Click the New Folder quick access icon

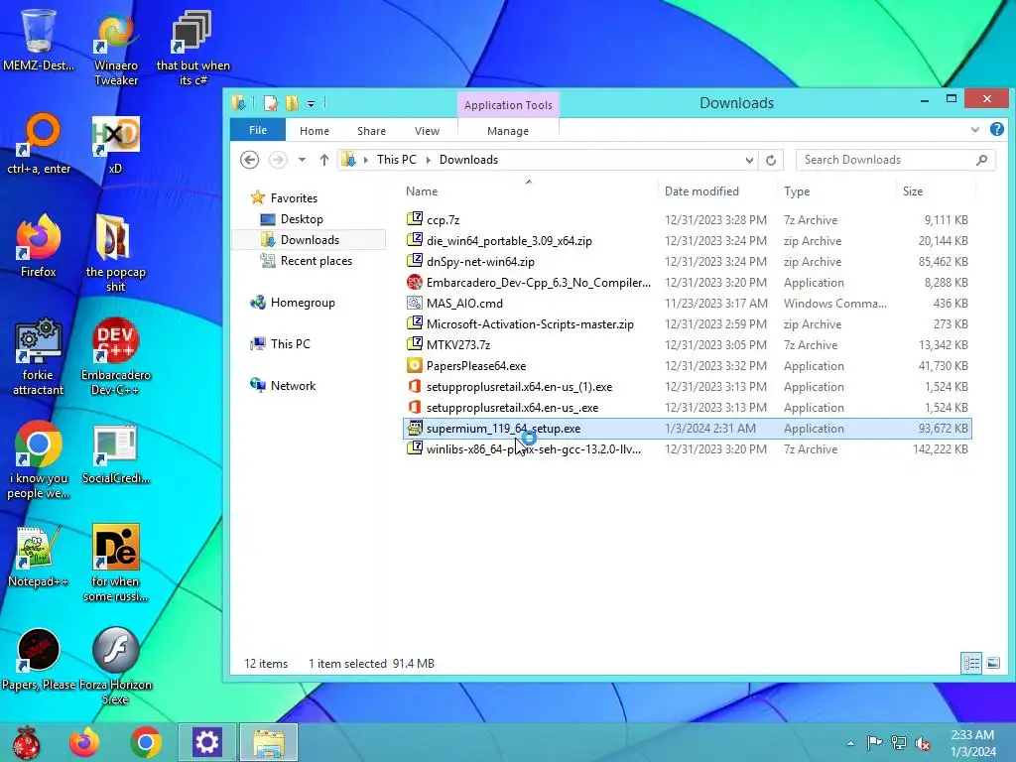click(x=293, y=103)
